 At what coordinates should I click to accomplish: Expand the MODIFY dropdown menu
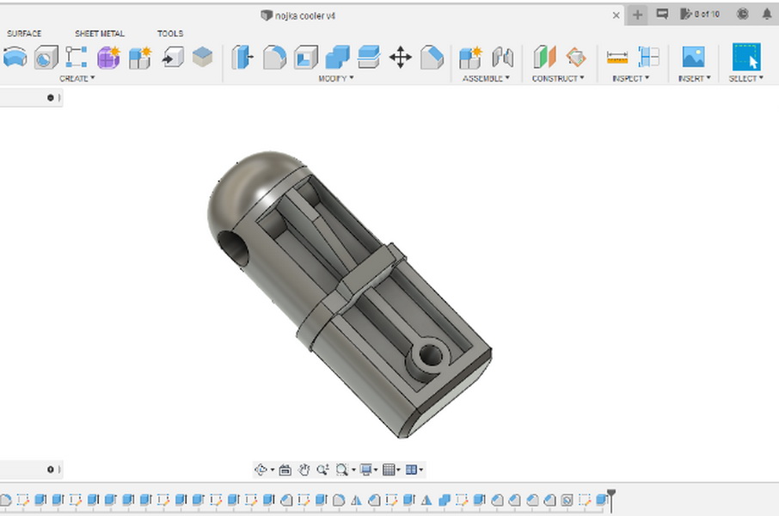(336, 78)
